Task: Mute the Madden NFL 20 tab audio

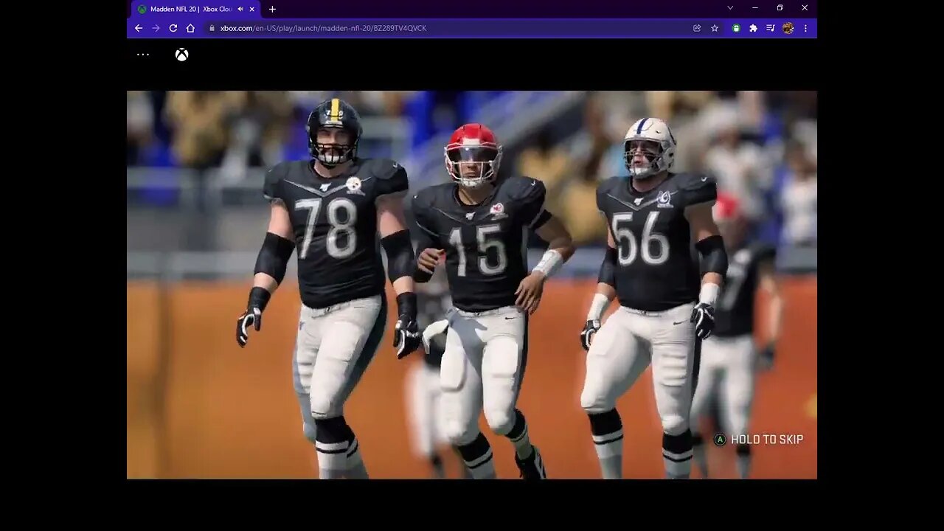Action: pyautogui.click(x=240, y=9)
